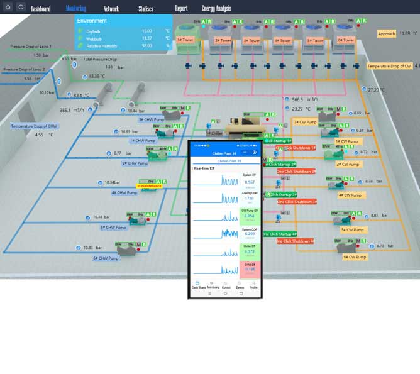The height and width of the screenshot is (374, 420).
Task: Select the 1# Tower cooling tower
Action: 187,40
